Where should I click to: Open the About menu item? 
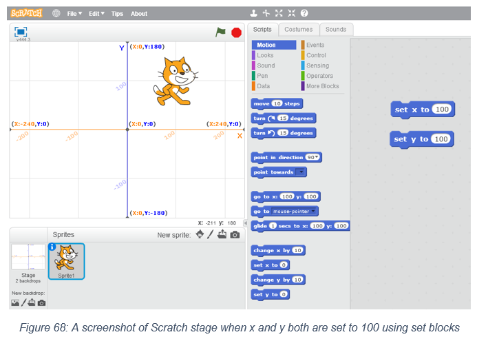139,14
